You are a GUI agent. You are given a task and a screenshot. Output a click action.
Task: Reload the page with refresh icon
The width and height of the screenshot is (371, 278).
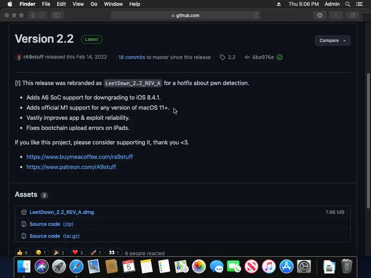coord(256,15)
